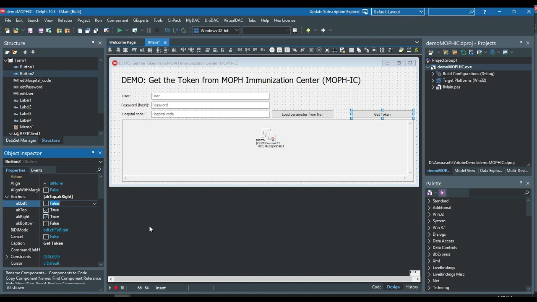
Task: Open the DataSet Manager tab
Action: pos(21,140)
